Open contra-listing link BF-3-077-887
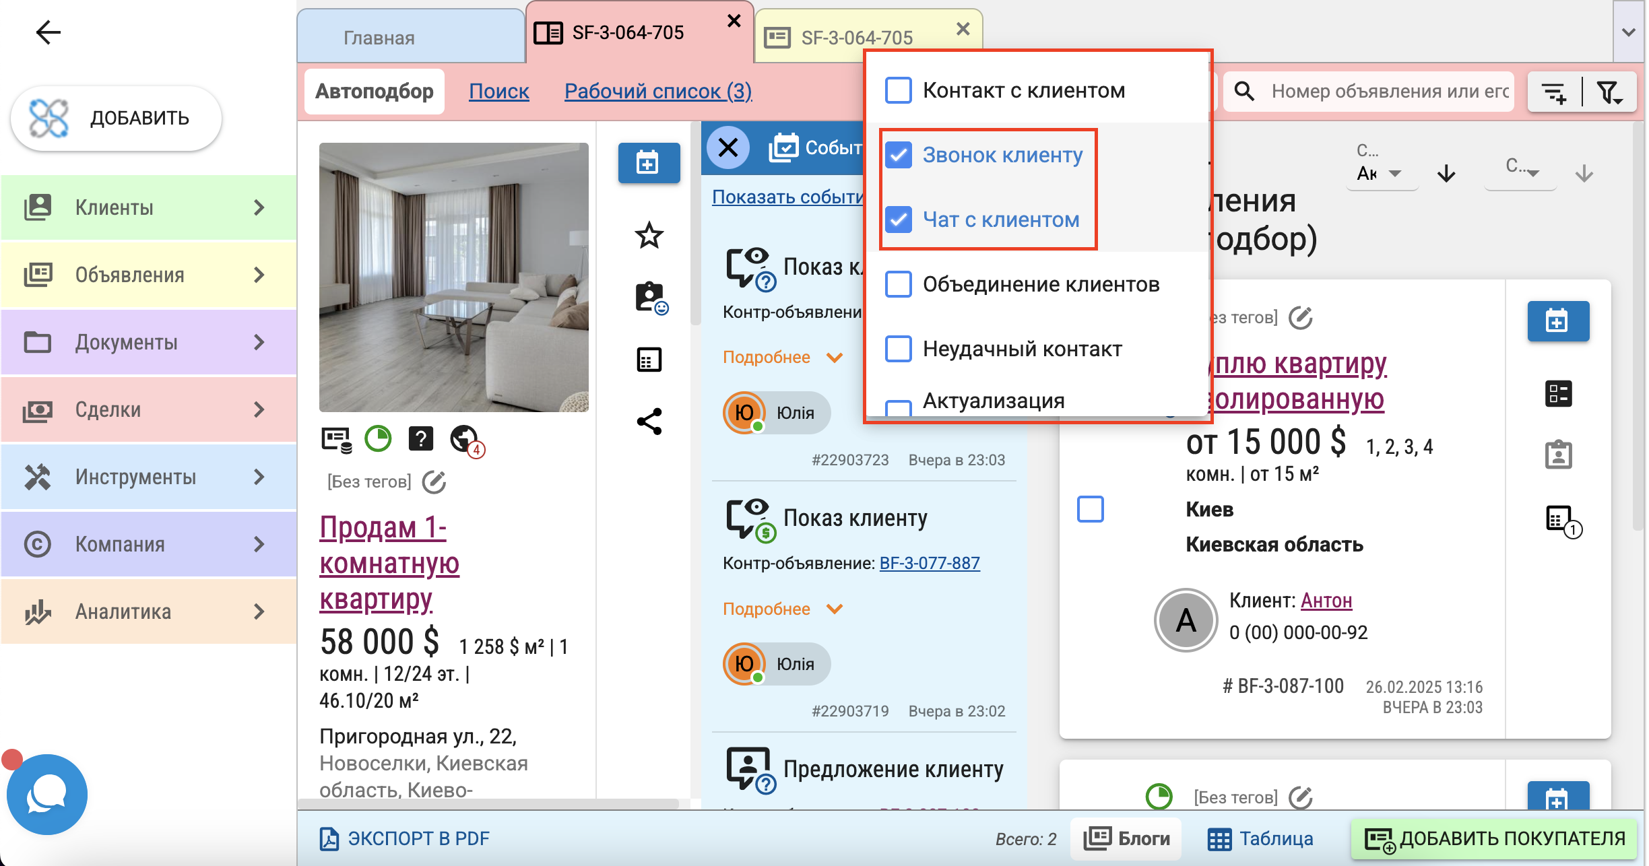Image resolution: width=1649 pixels, height=866 pixels. (929, 563)
